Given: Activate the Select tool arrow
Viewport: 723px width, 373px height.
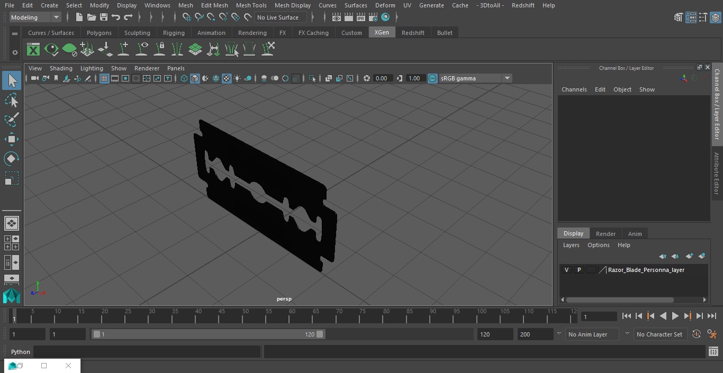Looking at the screenshot, I should point(12,80).
